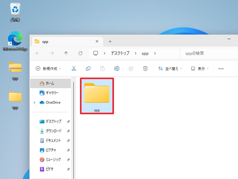This screenshot has height=179, width=238.
Task: Click the pin icon next to ビデオ
Action: (x=68, y=169)
